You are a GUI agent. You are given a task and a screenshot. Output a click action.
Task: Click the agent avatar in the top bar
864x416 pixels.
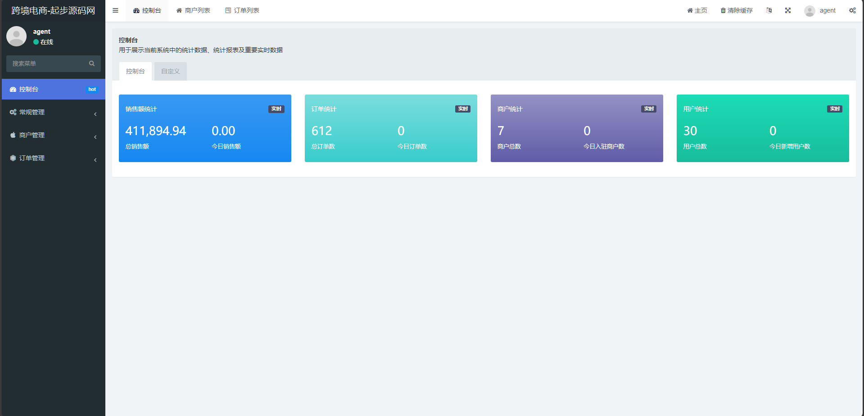coord(810,11)
